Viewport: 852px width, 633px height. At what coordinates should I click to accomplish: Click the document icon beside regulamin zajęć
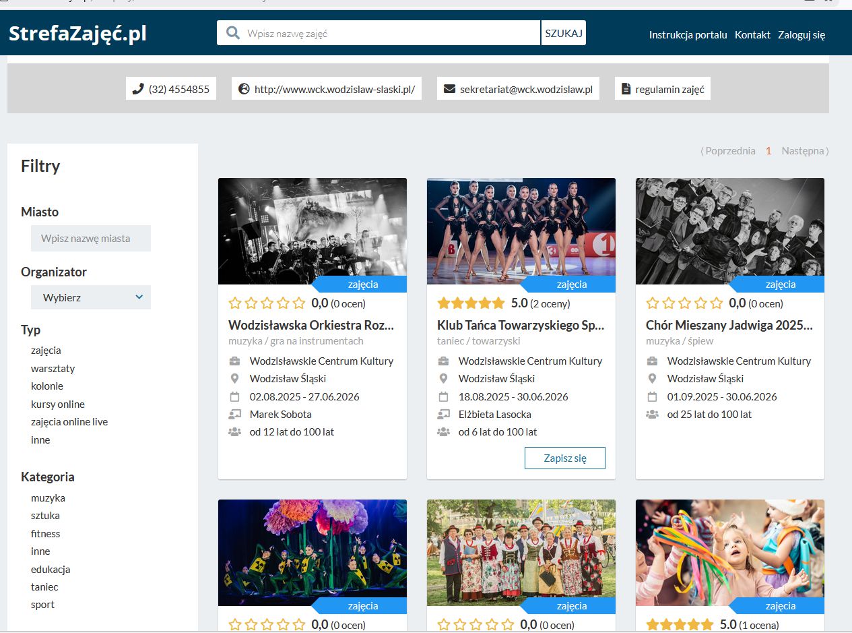[626, 89]
